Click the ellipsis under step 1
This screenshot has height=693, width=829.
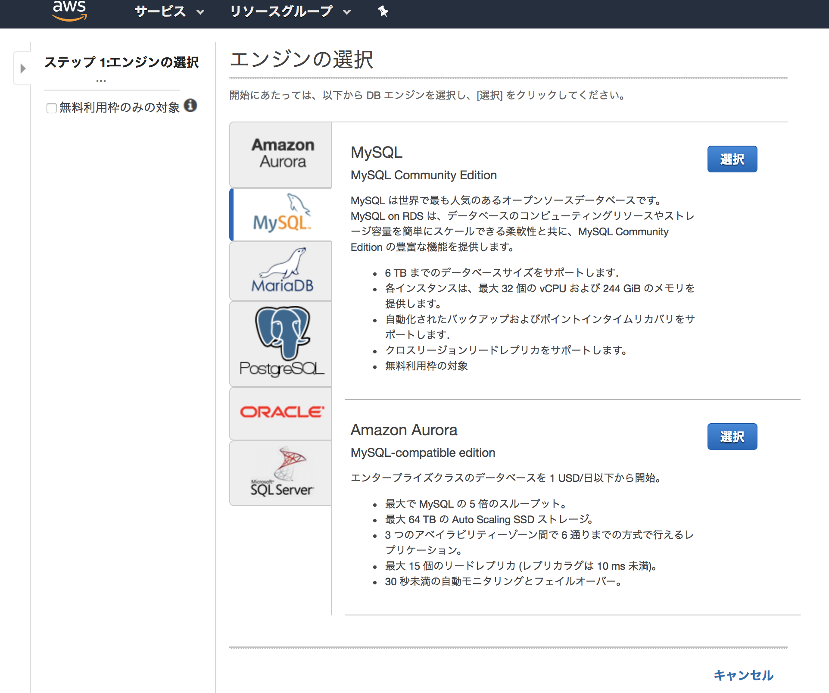(x=101, y=81)
